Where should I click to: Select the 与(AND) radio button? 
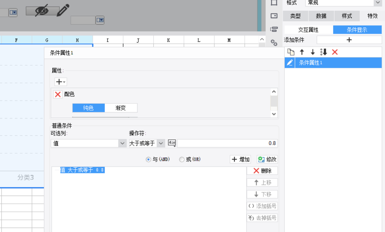[x=148, y=160]
